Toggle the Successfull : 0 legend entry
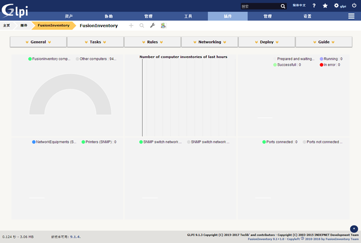 click(287, 64)
